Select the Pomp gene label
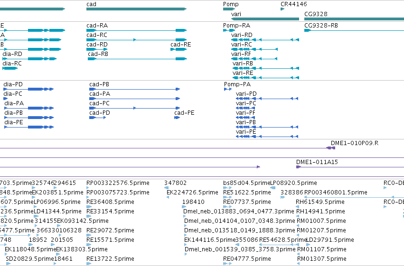 tap(231, 4)
